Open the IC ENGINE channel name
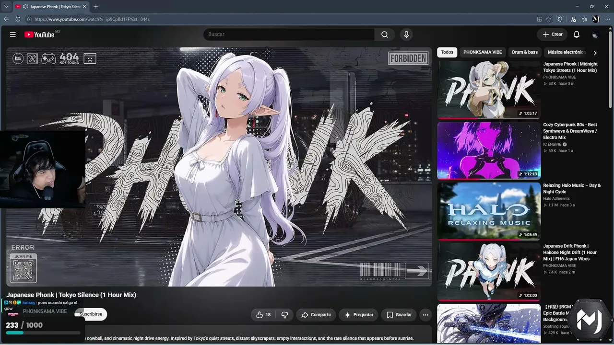The width and height of the screenshot is (614, 345). click(x=552, y=144)
